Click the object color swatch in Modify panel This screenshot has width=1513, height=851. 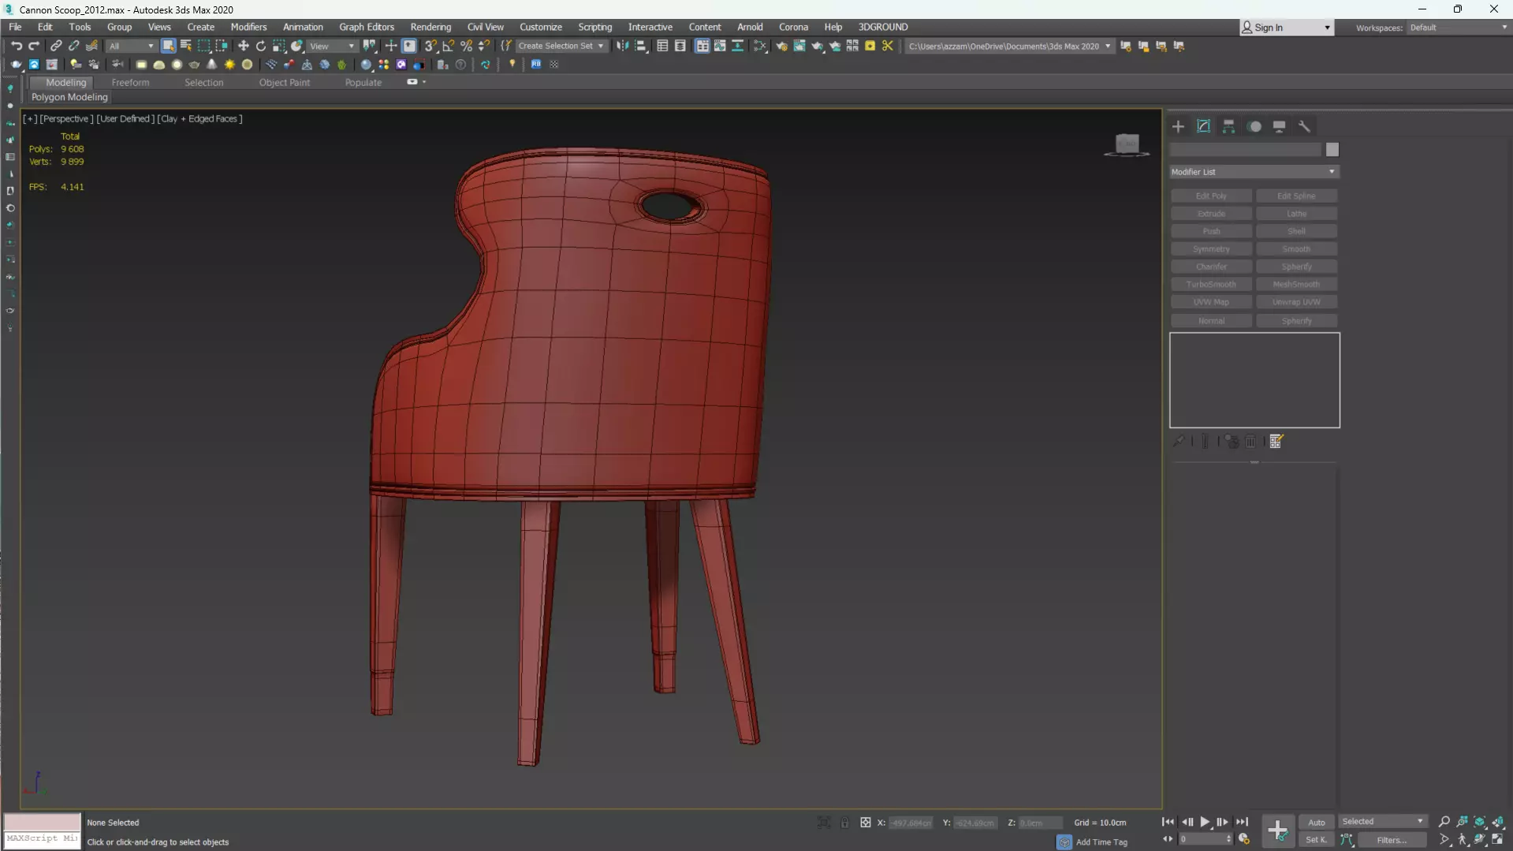1332,150
